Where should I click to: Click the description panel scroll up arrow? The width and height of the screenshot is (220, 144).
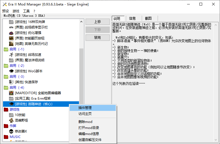(x=216, y=25)
